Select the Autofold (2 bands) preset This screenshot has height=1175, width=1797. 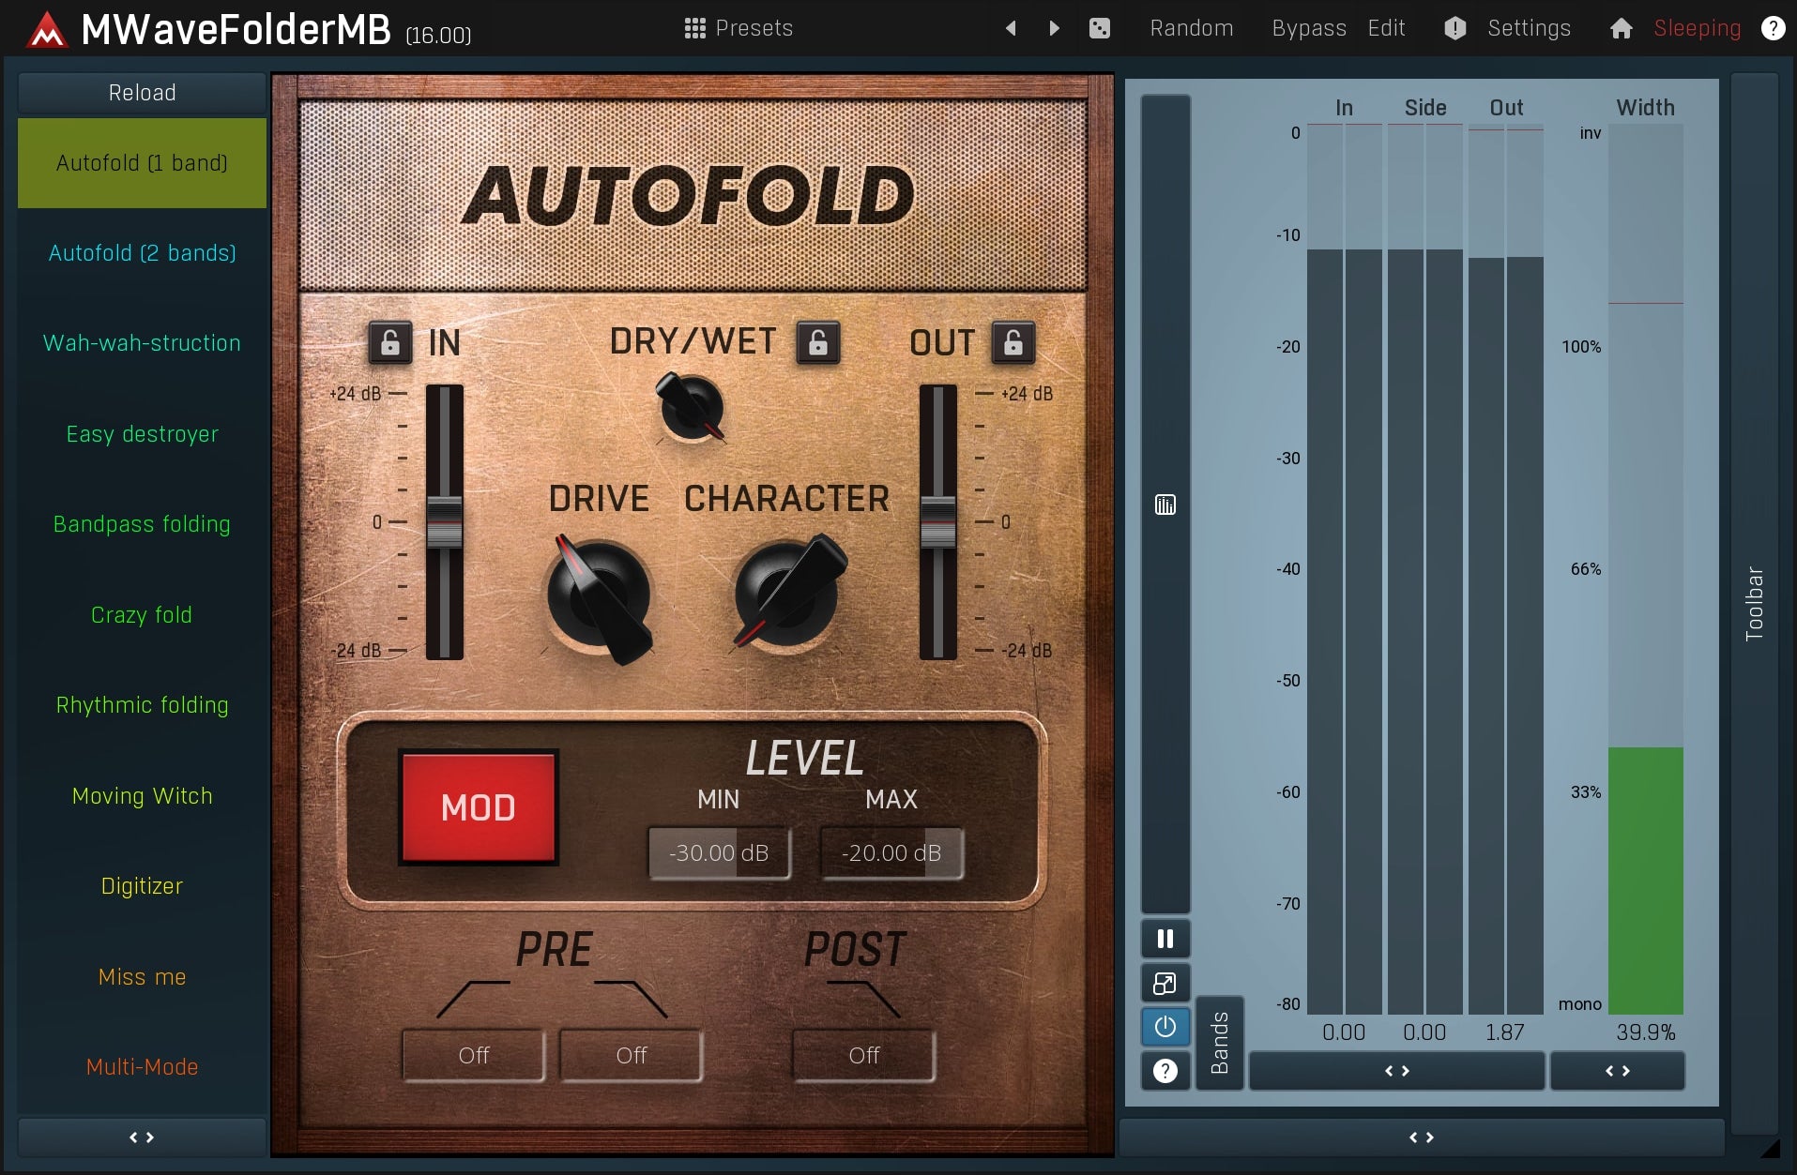pyautogui.click(x=142, y=252)
